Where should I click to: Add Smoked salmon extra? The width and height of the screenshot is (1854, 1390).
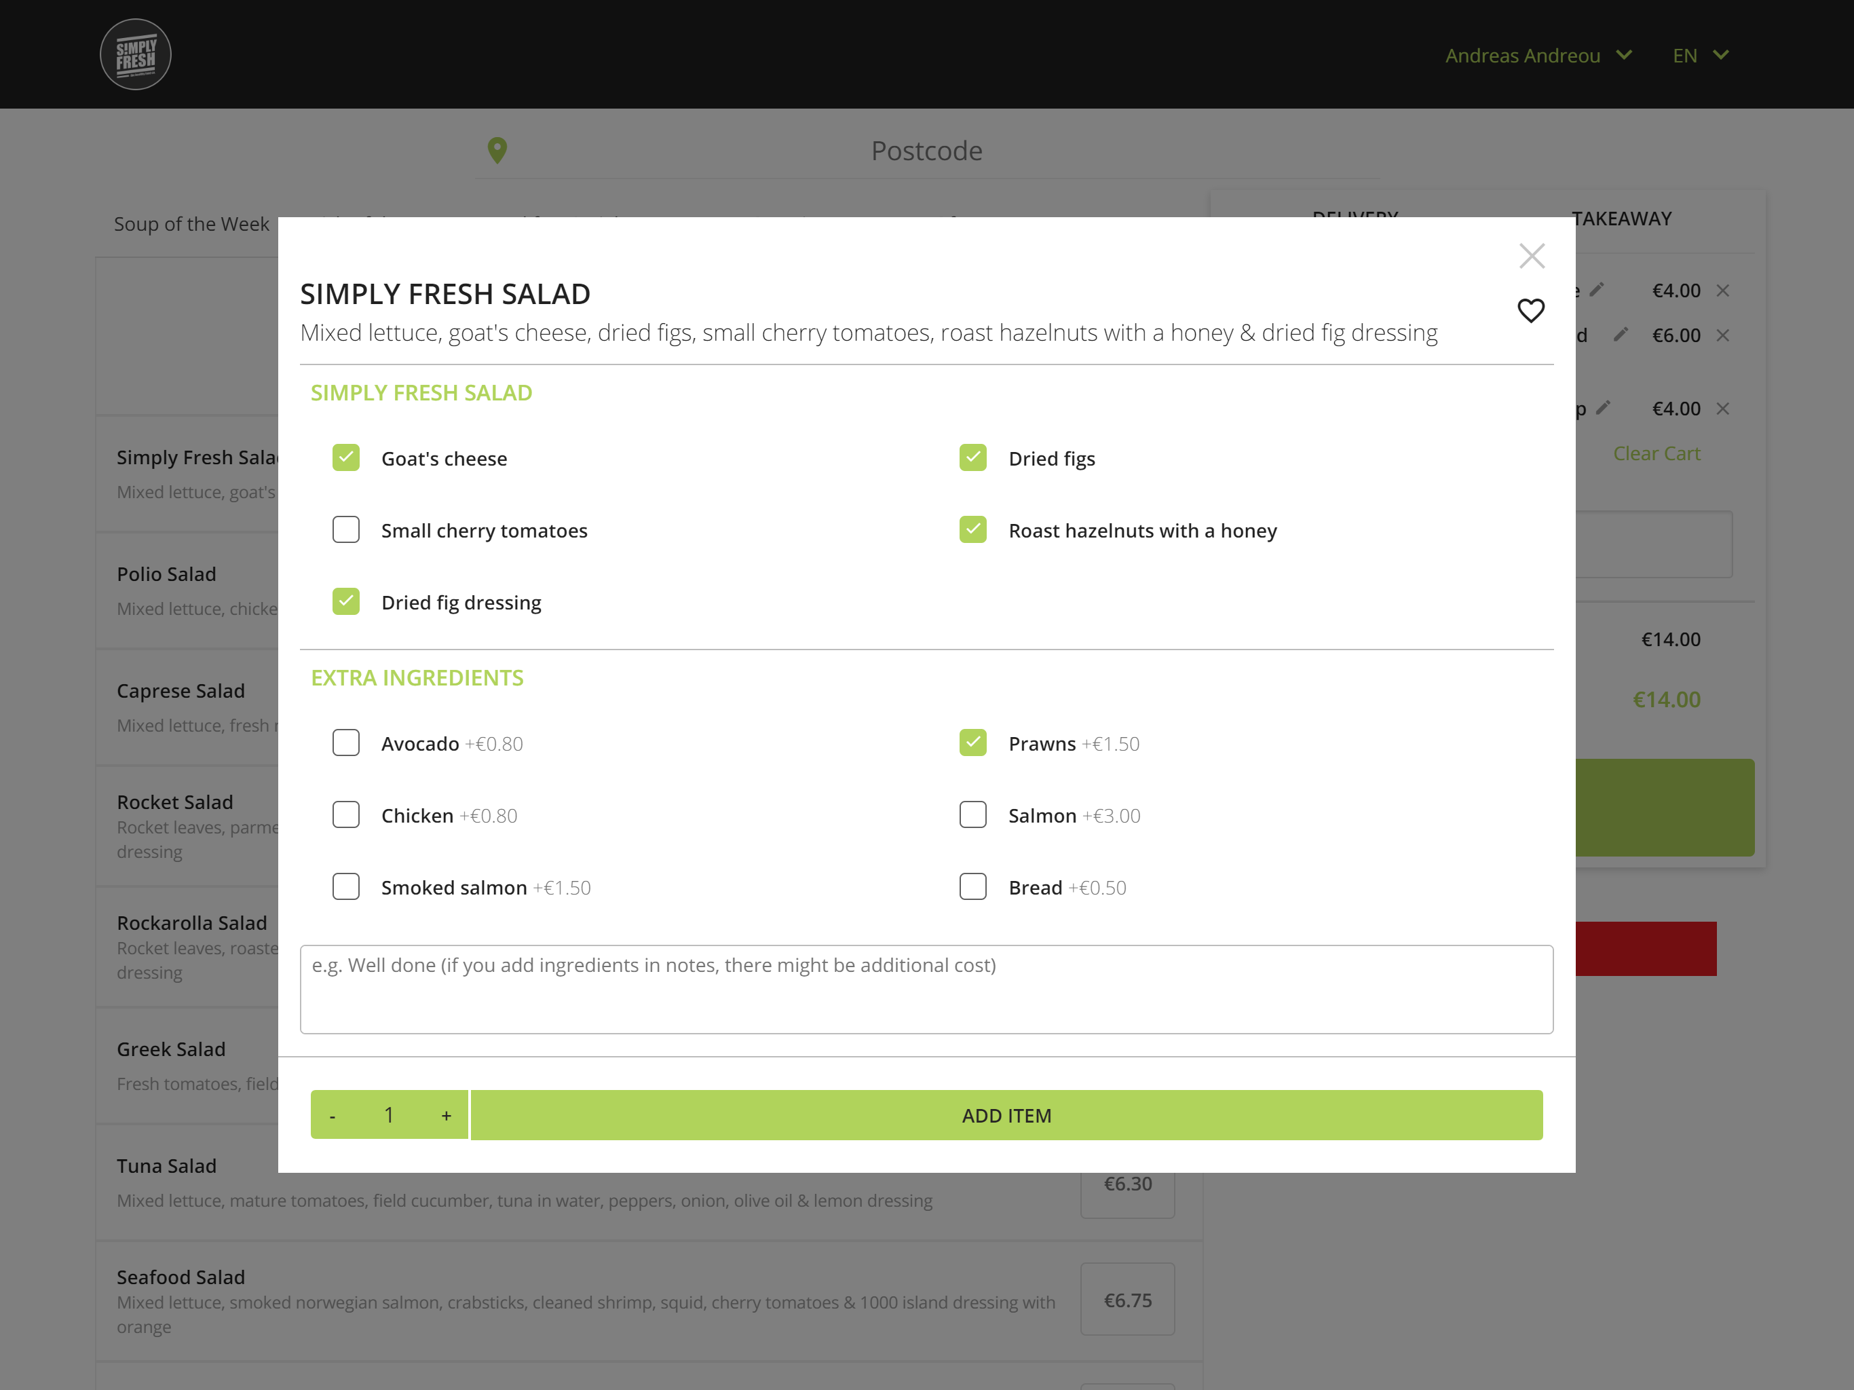345,887
